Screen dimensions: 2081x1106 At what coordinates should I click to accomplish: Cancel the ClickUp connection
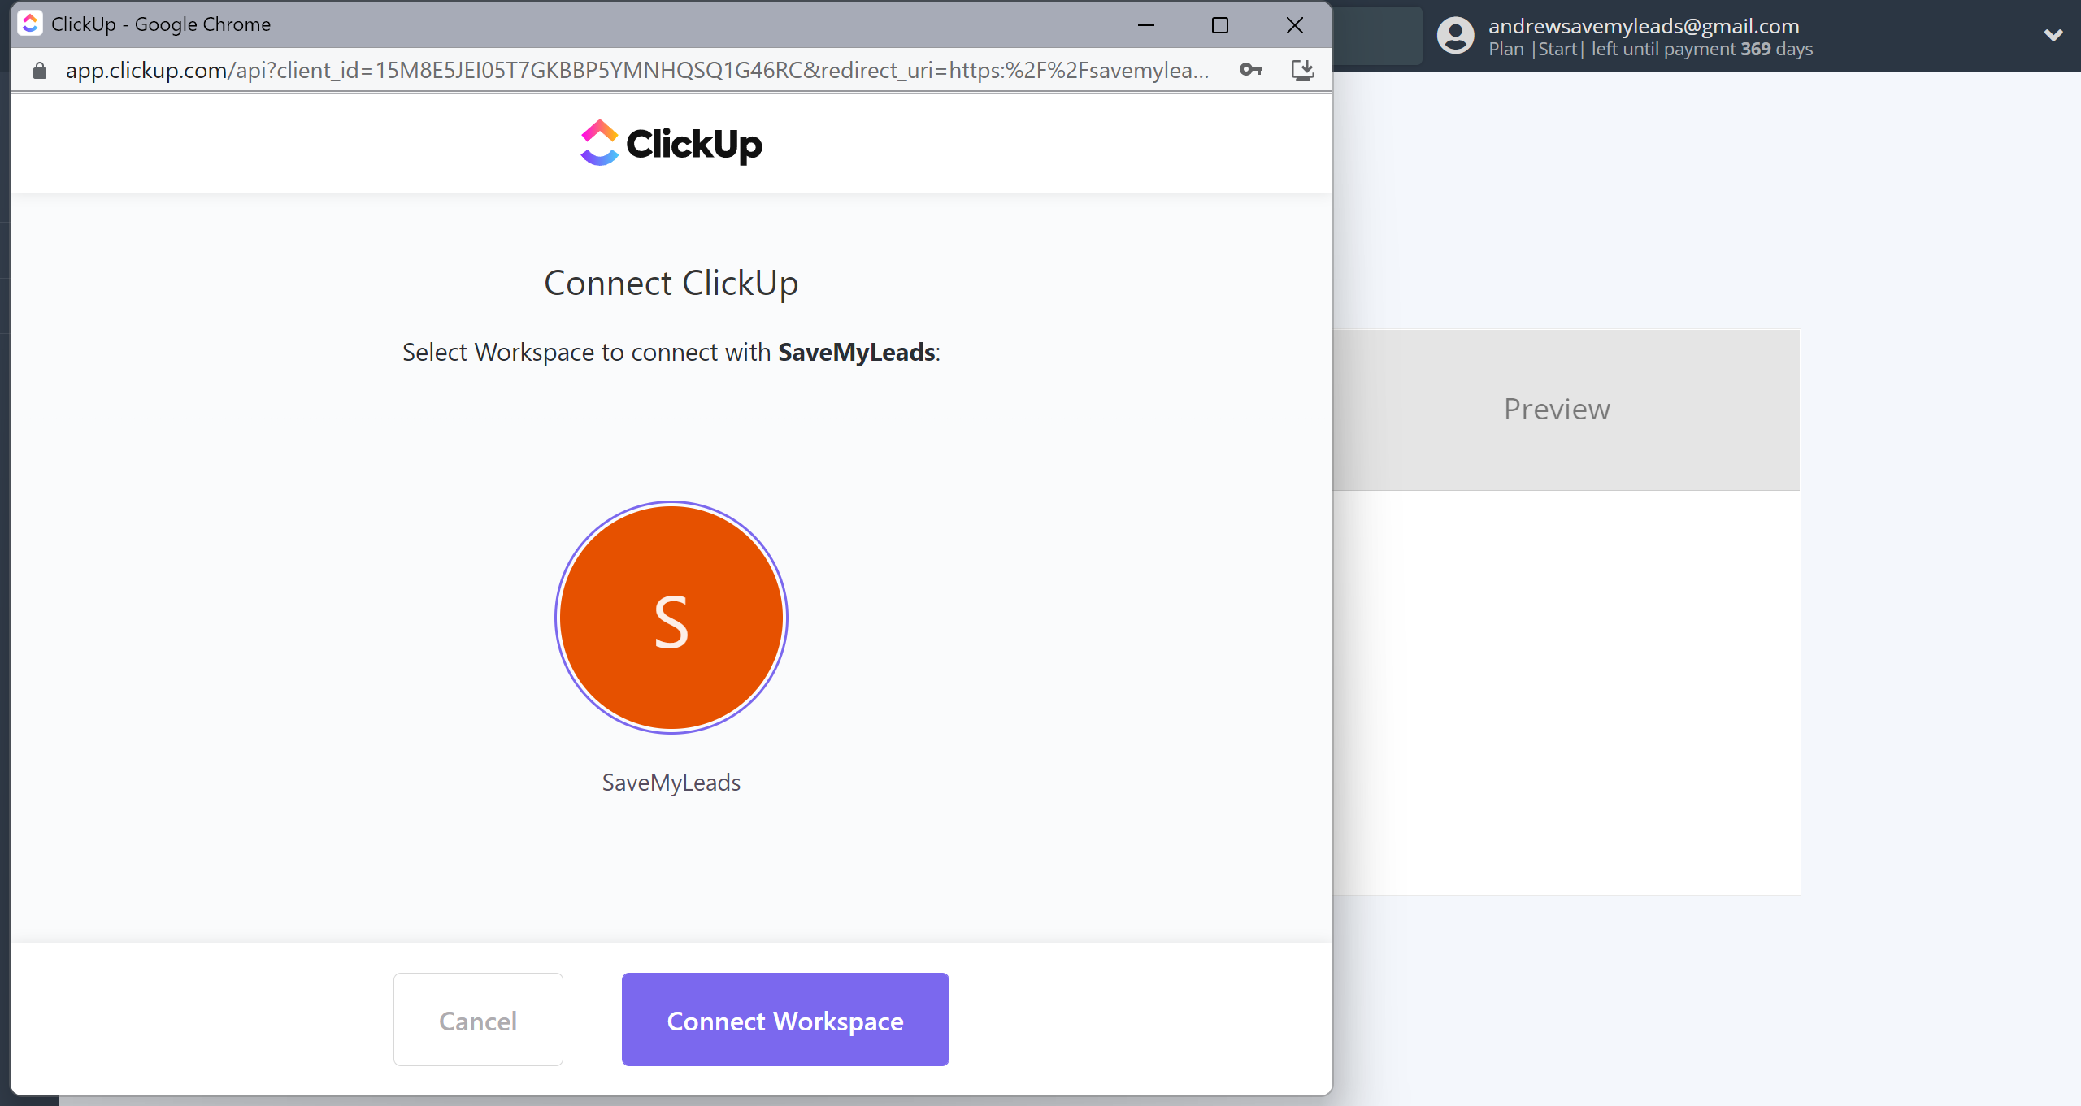[478, 1019]
